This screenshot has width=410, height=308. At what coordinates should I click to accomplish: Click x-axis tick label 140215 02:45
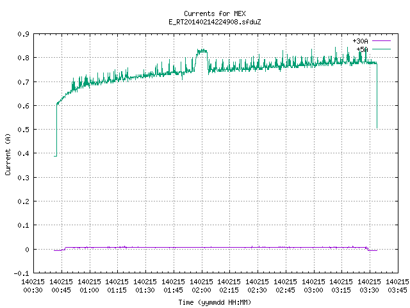286,286
